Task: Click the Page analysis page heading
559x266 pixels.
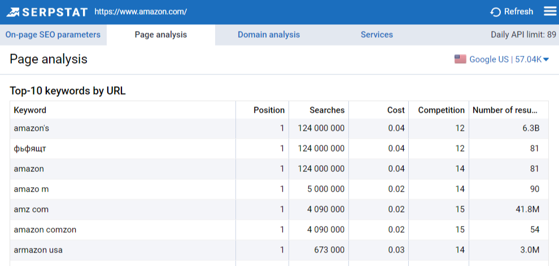Action: click(x=49, y=59)
